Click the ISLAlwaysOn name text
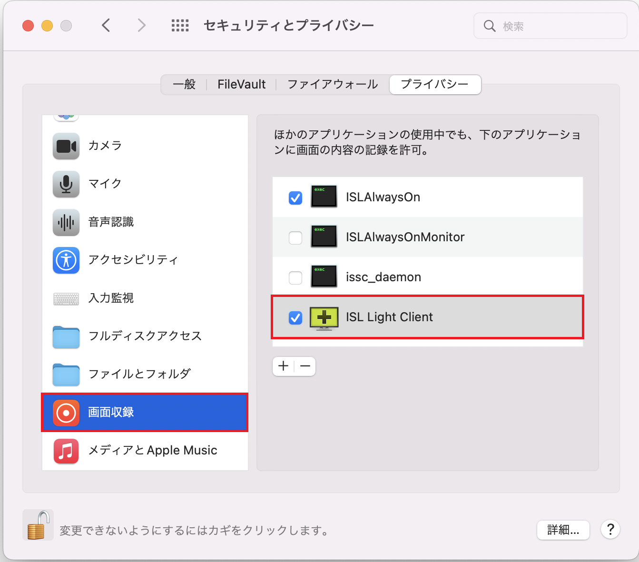Viewport: 639px width, 562px height. point(383,197)
